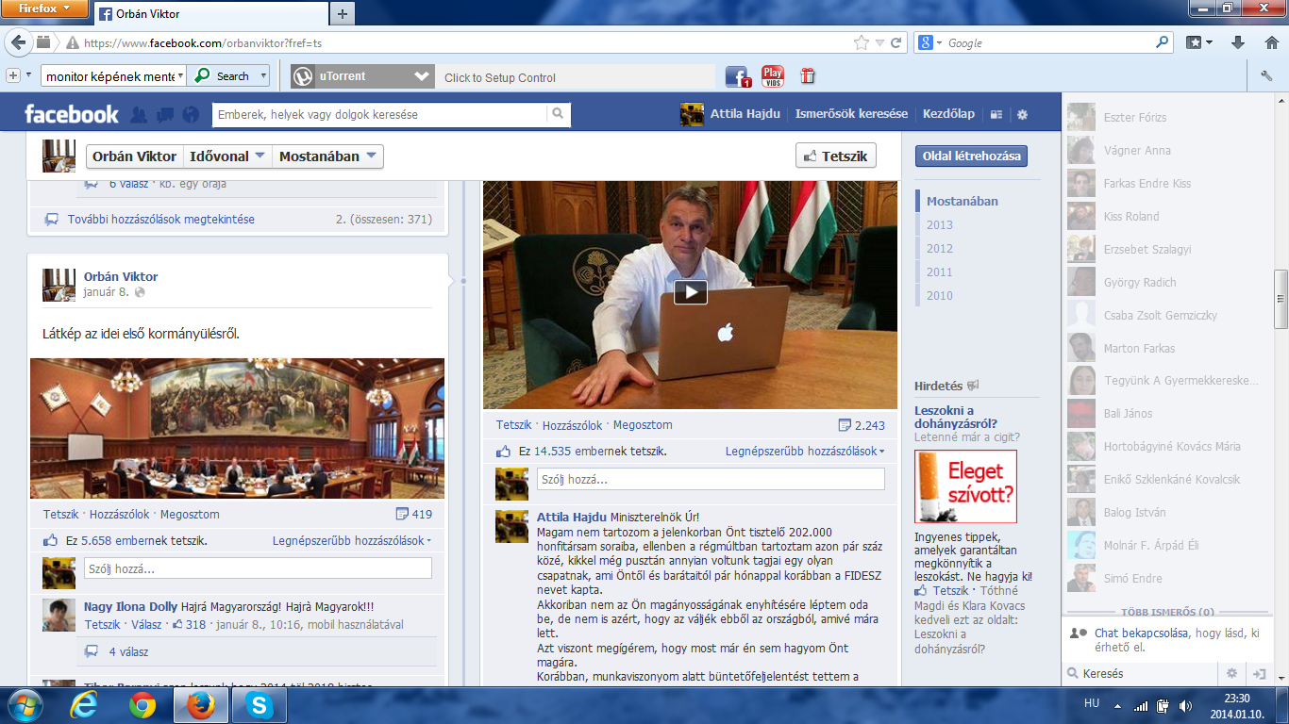Open a new tab with plus button

[x=342, y=13]
